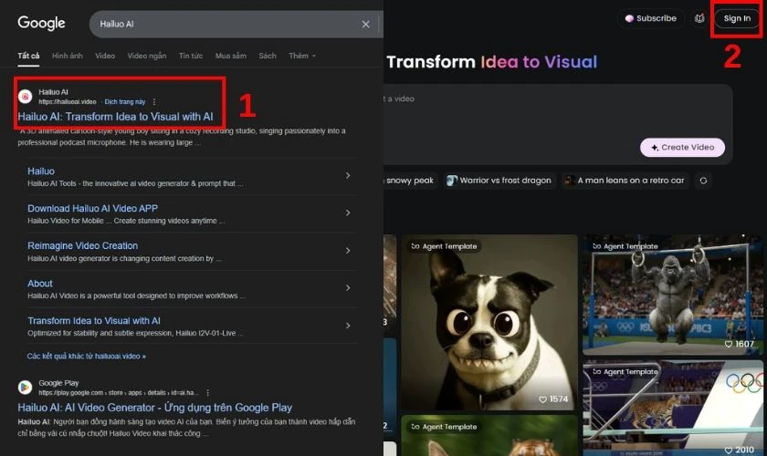Click the Create Video button

(x=682, y=147)
